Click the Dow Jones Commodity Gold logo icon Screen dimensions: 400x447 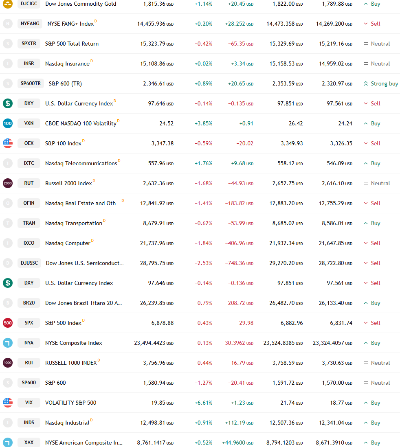(8, 4)
